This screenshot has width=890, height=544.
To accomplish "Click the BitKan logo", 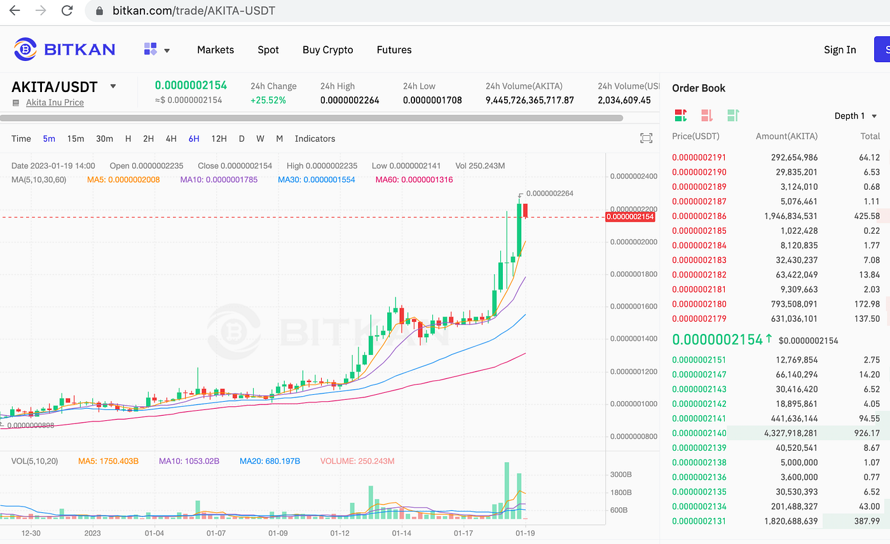I will point(65,49).
